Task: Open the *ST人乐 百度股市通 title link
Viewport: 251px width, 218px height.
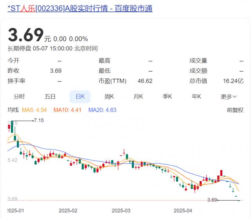Action: (x=80, y=8)
